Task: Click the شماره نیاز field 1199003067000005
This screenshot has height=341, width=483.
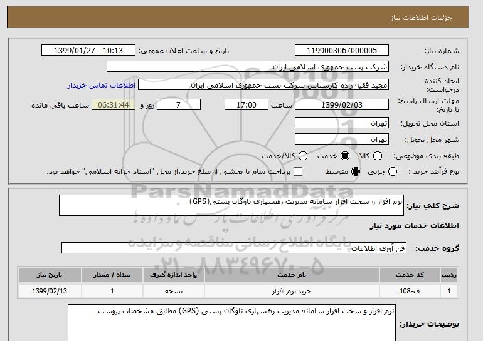Action: (342, 51)
